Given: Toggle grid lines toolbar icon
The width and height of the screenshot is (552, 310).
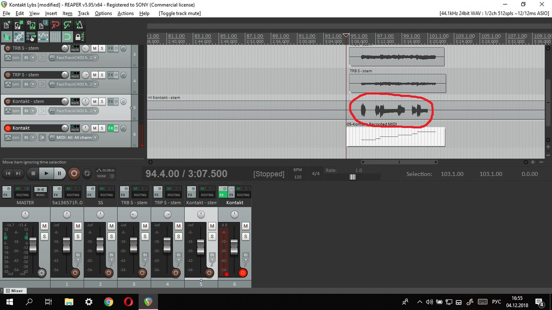Looking at the screenshot, I should click(55, 37).
